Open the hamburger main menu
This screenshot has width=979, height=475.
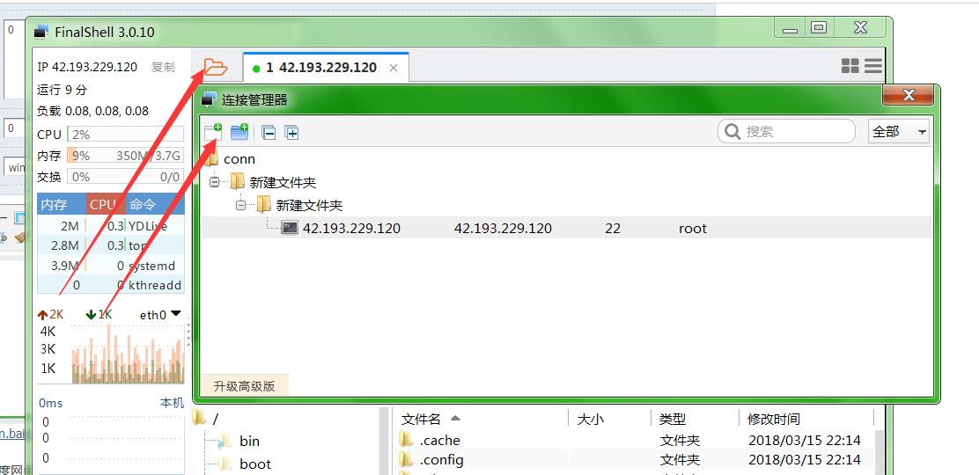pyautogui.click(x=872, y=66)
